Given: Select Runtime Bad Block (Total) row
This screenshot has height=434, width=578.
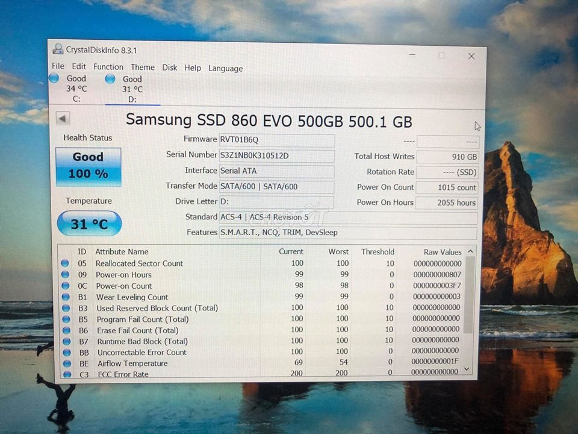Looking at the screenshot, I should coord(262,341).
